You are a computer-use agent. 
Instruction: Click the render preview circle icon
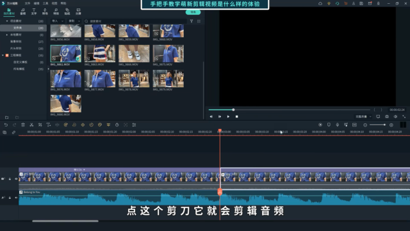point(320,125)
